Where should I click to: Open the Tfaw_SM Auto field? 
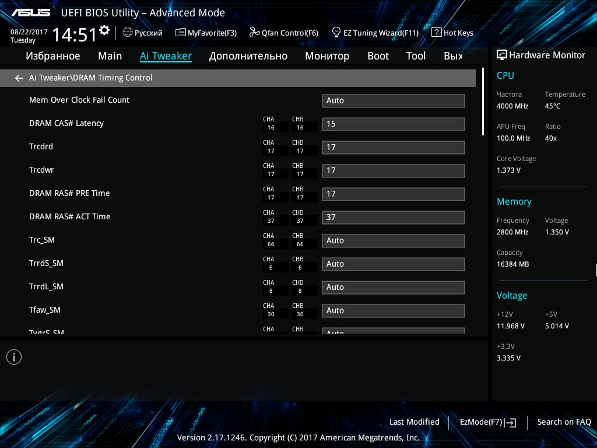pyautogui.click(x=394, y=311)
